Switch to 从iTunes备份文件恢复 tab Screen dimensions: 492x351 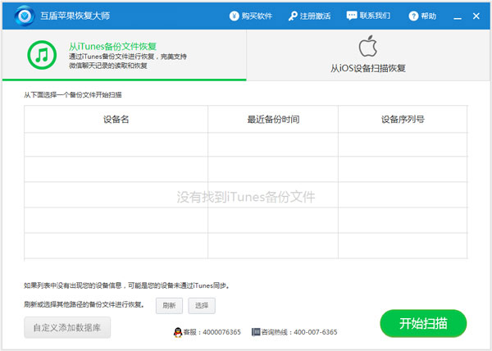pyautogui.click(x=123, y=55)
